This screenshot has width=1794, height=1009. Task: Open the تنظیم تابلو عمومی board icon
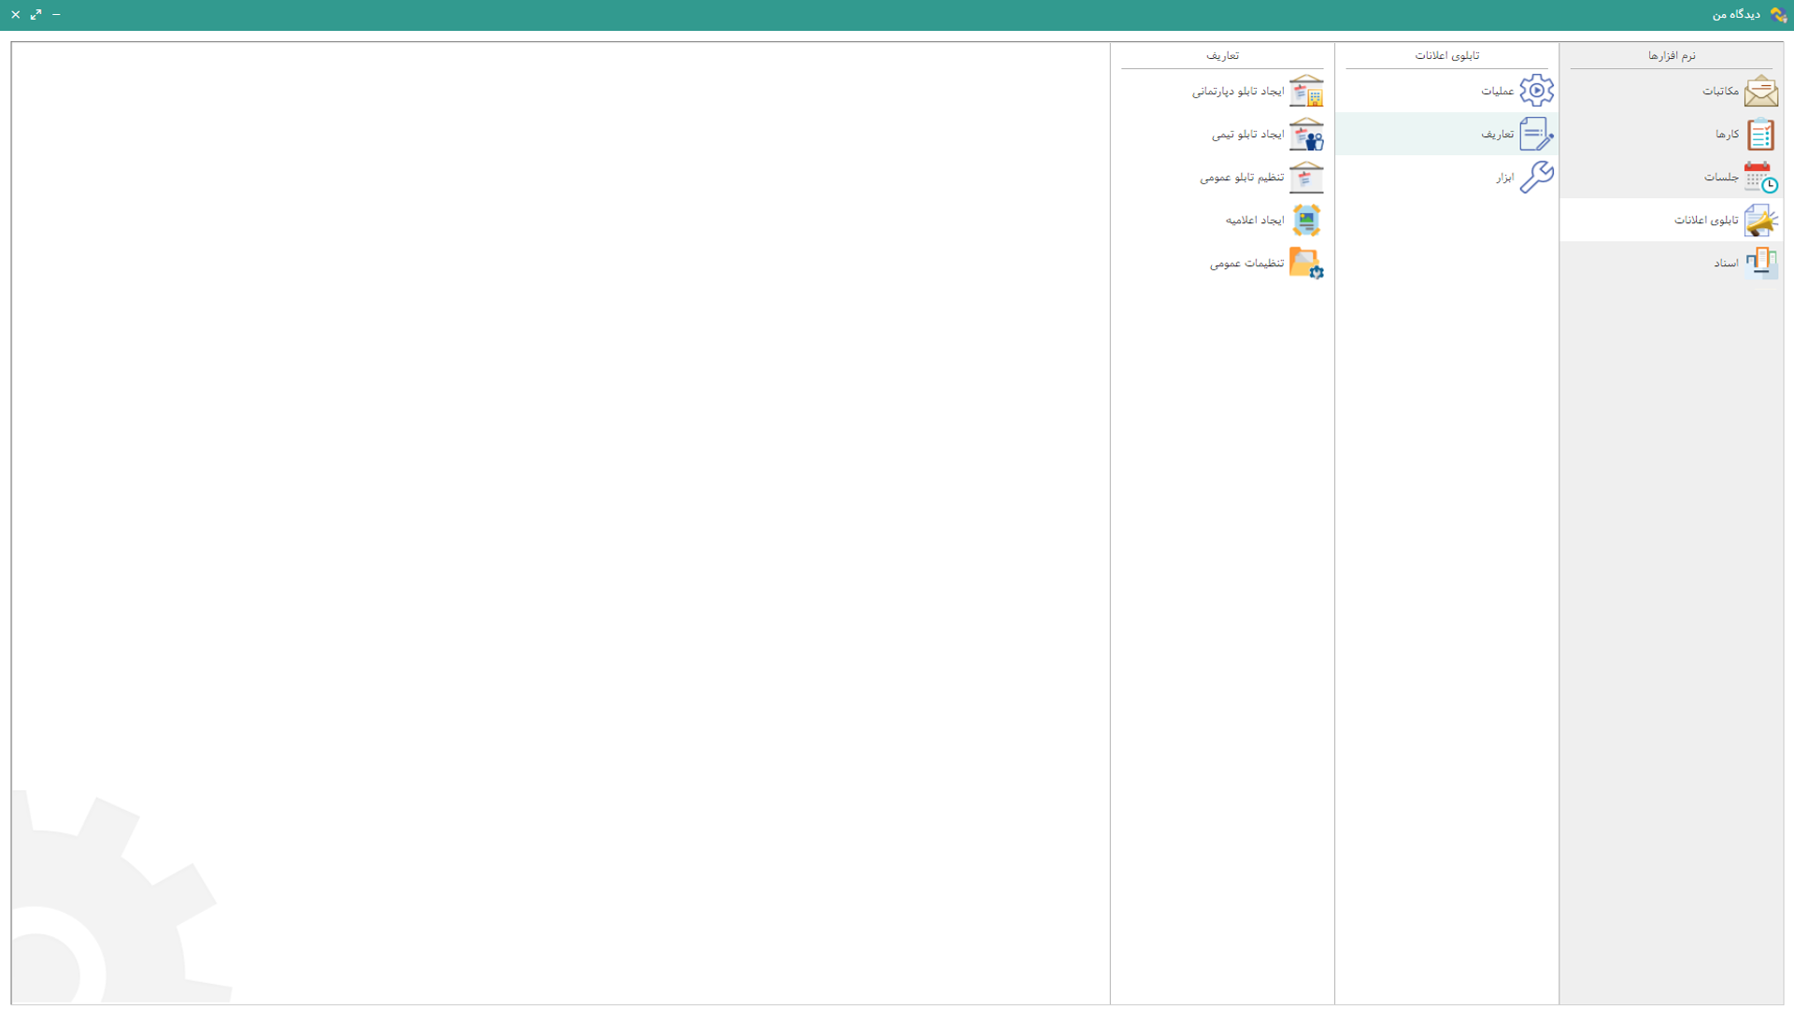tap(1306, 178)
